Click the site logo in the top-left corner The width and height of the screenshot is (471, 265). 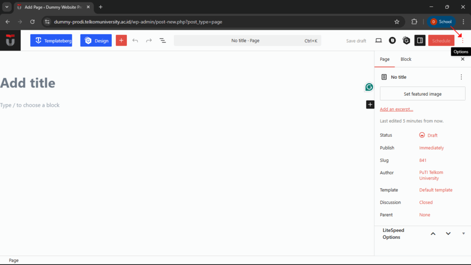tap(10, 40)
